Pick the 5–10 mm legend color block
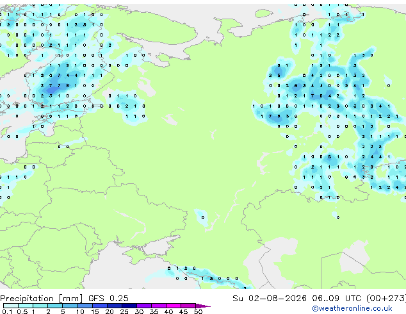 coord(70,306)
